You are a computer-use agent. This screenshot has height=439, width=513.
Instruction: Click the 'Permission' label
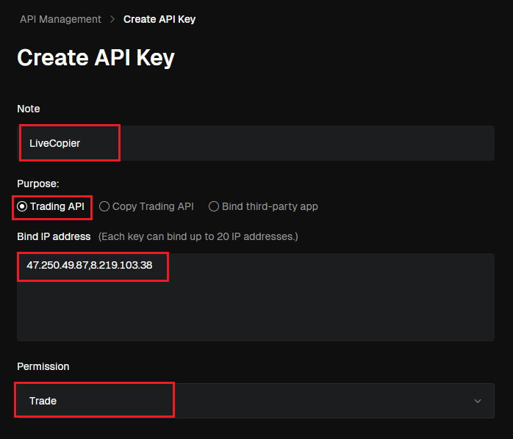43,366
